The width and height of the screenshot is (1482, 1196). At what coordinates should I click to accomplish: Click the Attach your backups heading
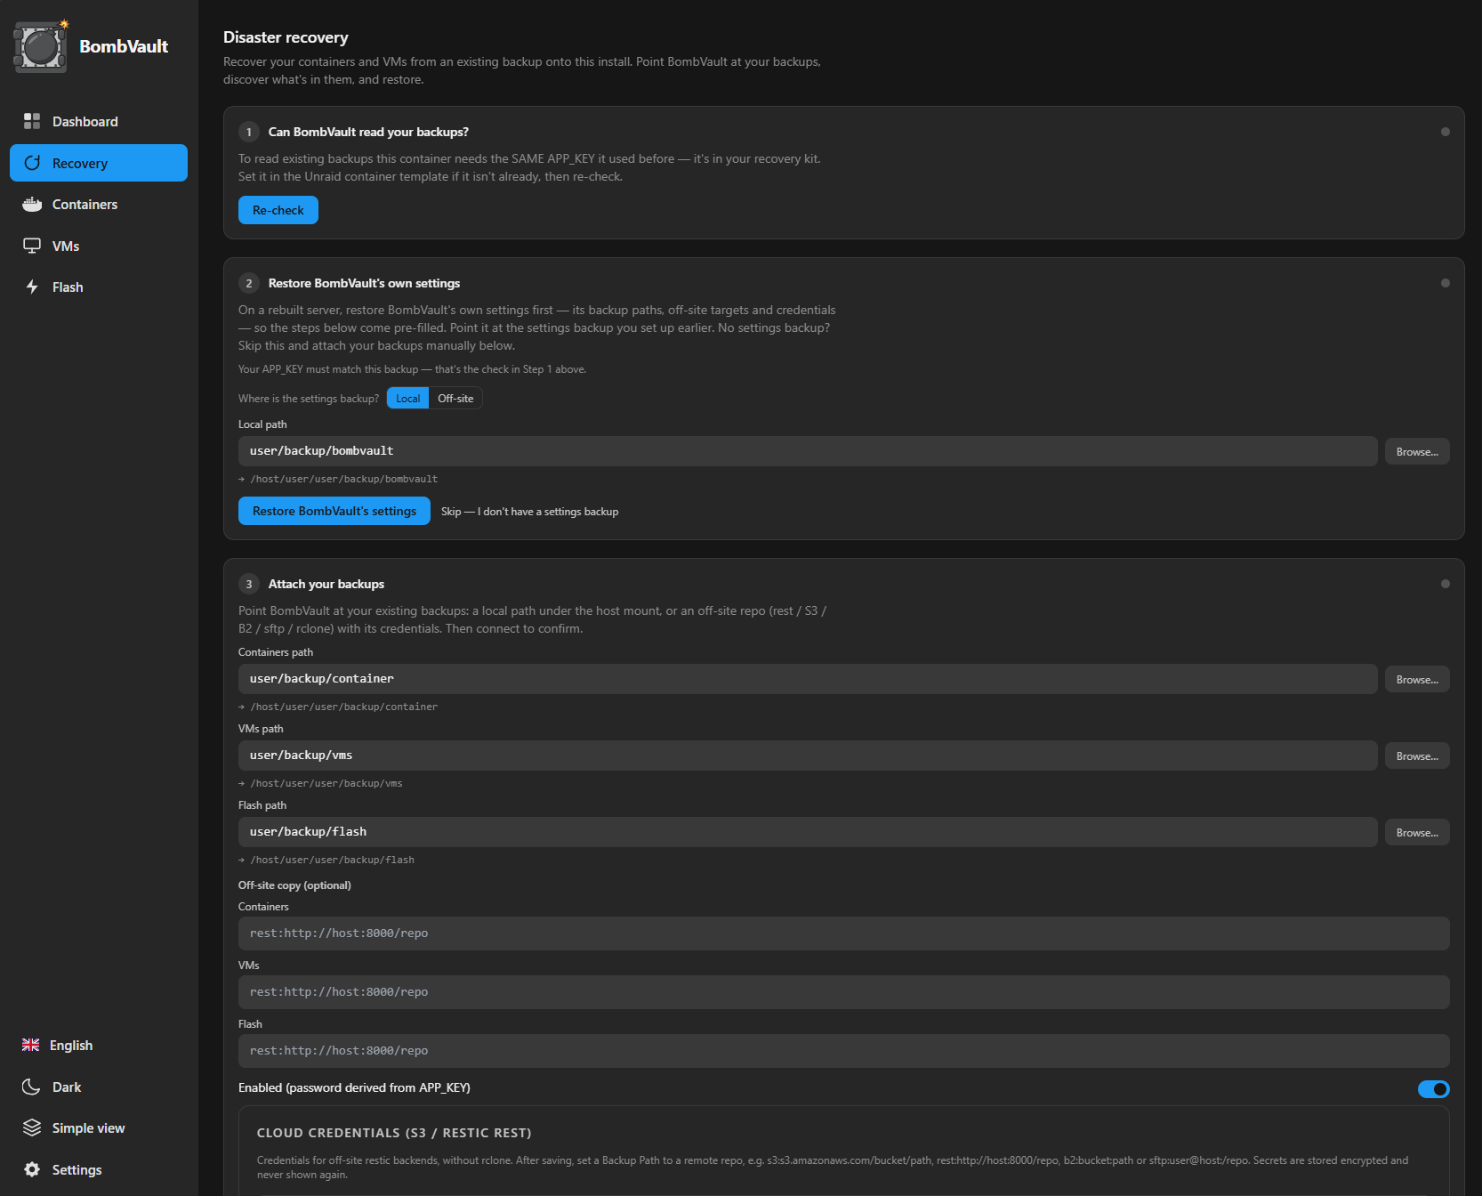tap(326, 584)
